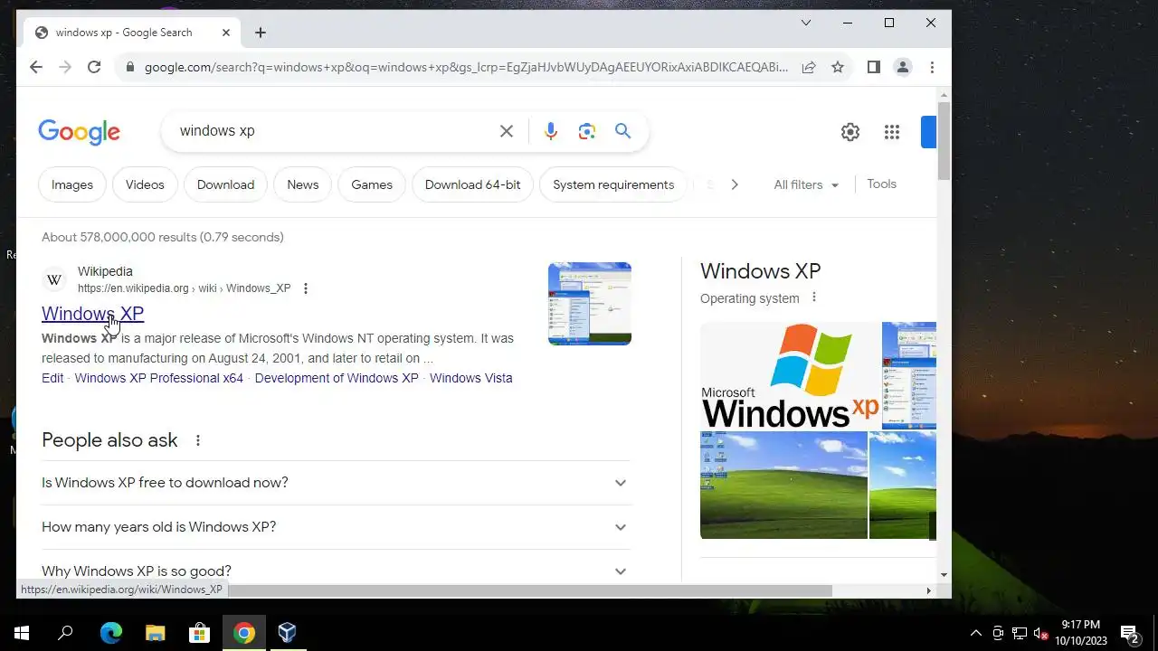Select the Games filter chip
The image size is (1158, 651).
point(372,184)
